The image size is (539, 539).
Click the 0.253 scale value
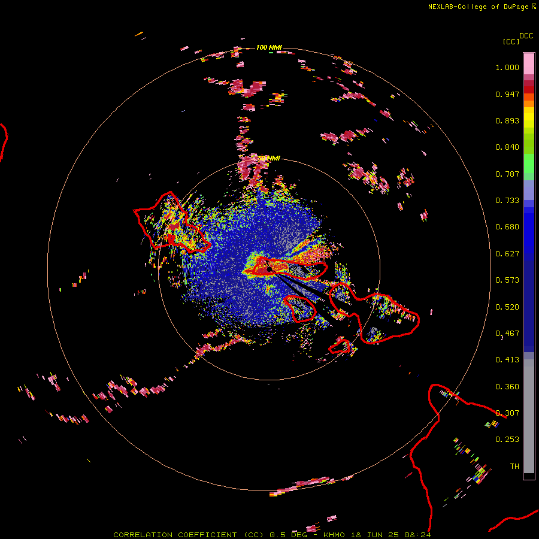tap(507, 440)
